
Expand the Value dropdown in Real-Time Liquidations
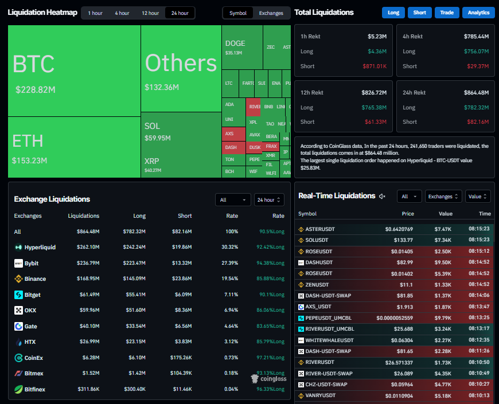pos(478,196)
